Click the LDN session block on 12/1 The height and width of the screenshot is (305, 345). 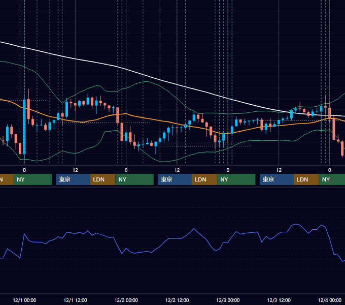click(x=103, y=179)
